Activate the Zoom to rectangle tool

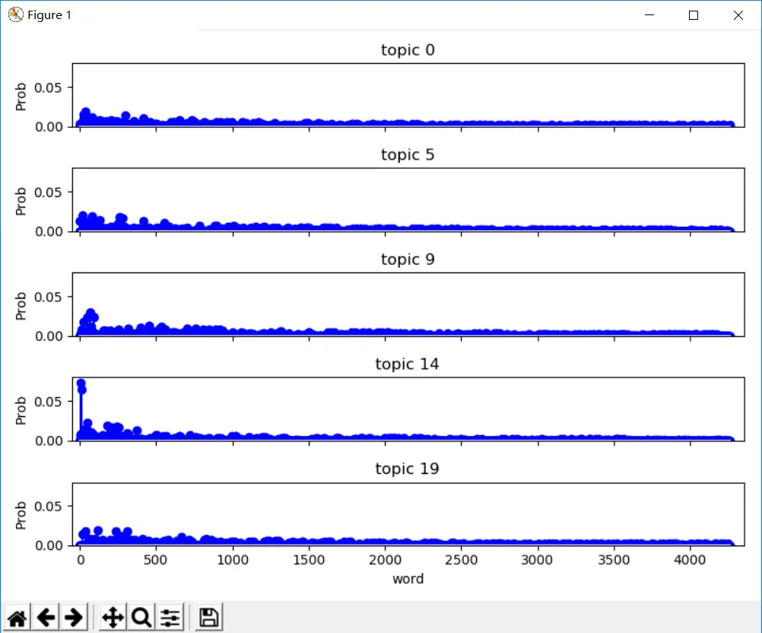[x=141, y=618]
